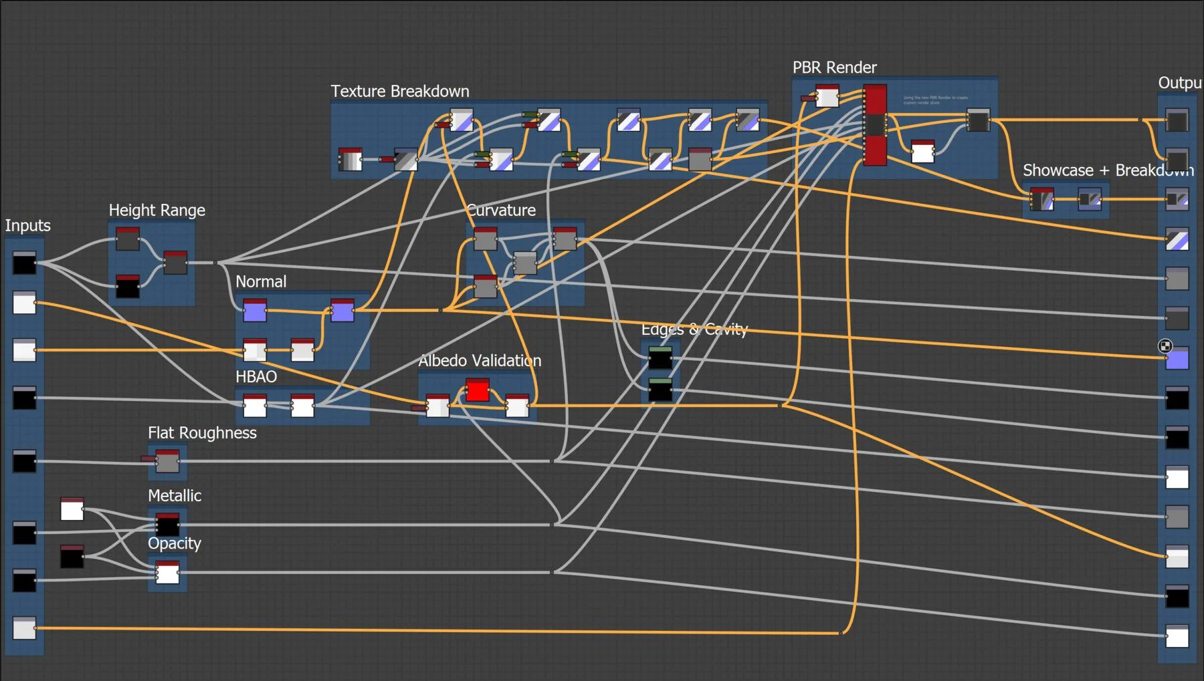Select the right purple node in Normal
Image resolution: width=1204 pixels, height=681 pixels.
coord(342,310)
